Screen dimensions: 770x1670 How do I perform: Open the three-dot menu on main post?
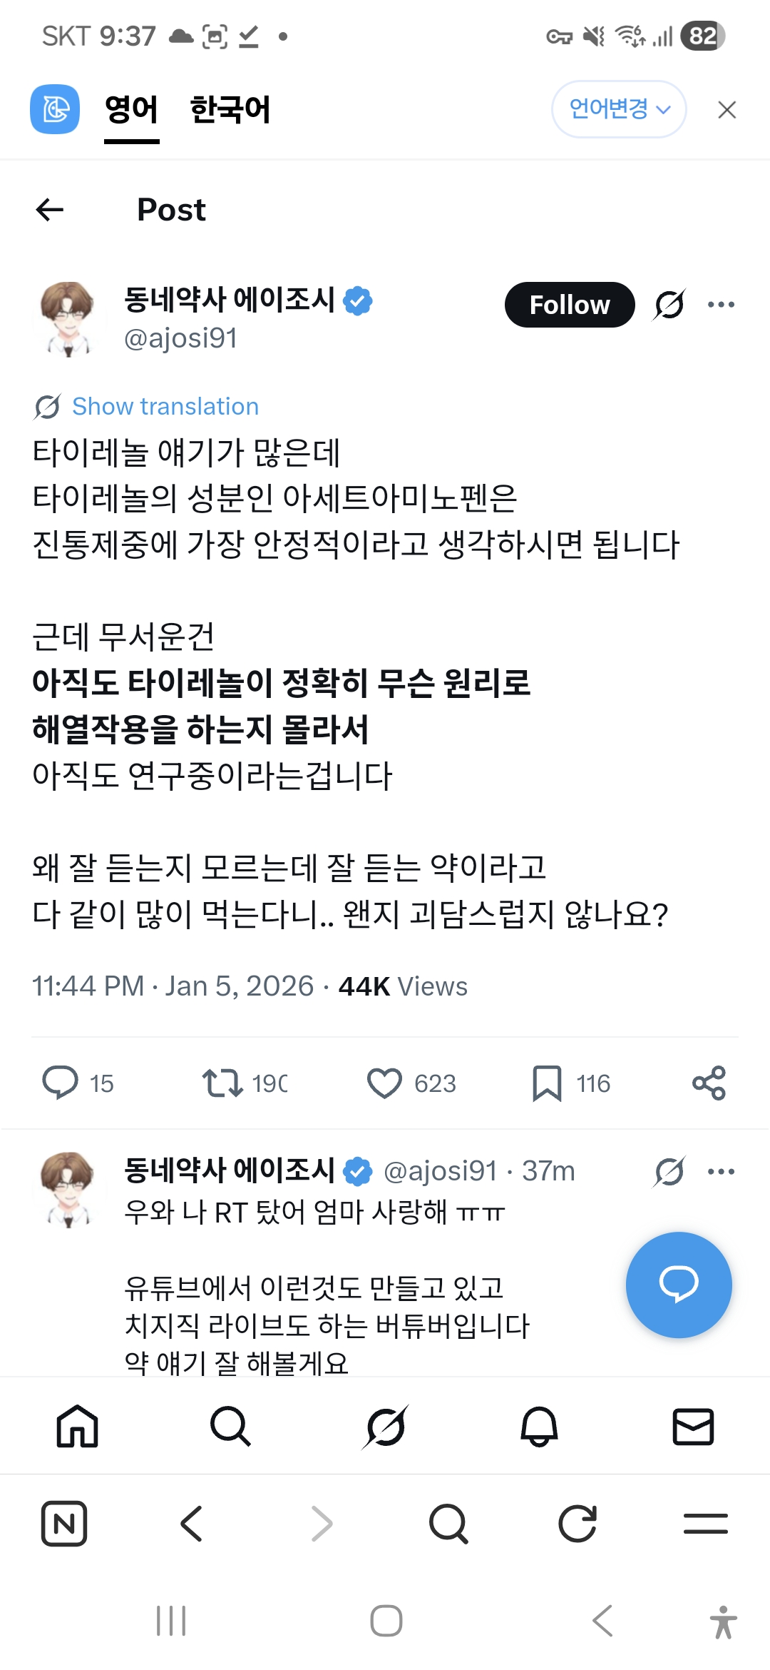721,305
